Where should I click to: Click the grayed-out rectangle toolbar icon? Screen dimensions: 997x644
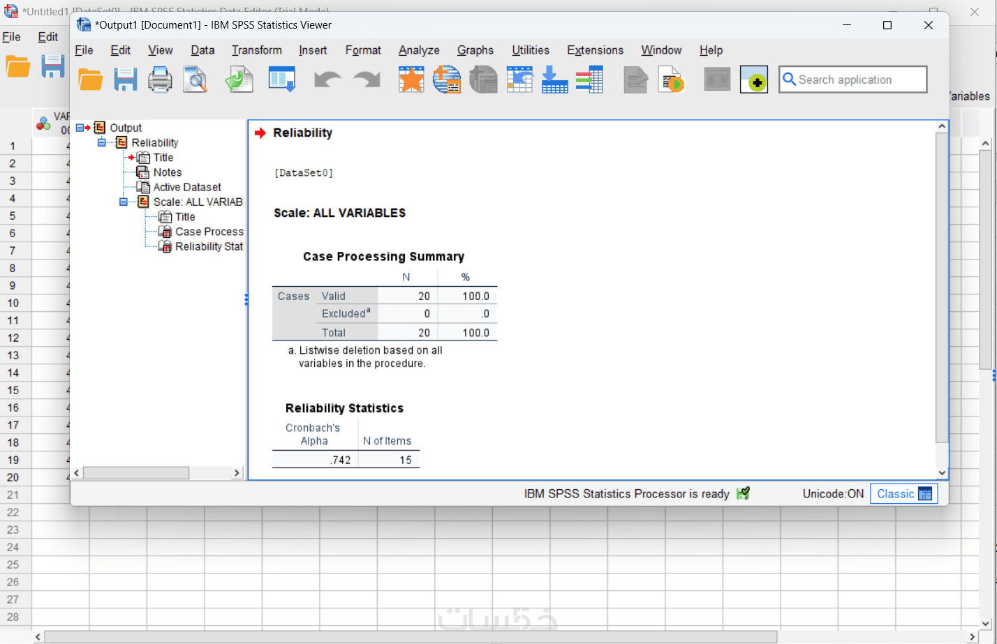[x=717, y=80]
